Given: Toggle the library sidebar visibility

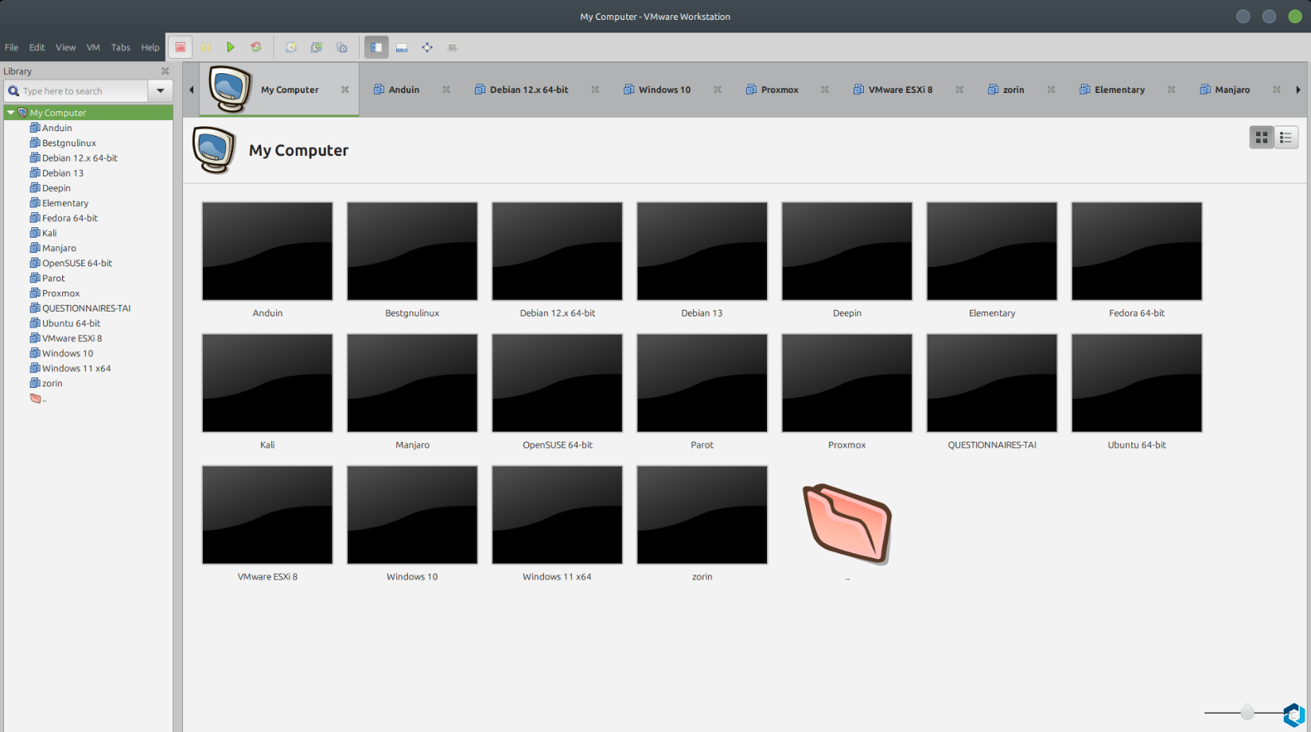Looking at the screenshot, I should [376, 47].
